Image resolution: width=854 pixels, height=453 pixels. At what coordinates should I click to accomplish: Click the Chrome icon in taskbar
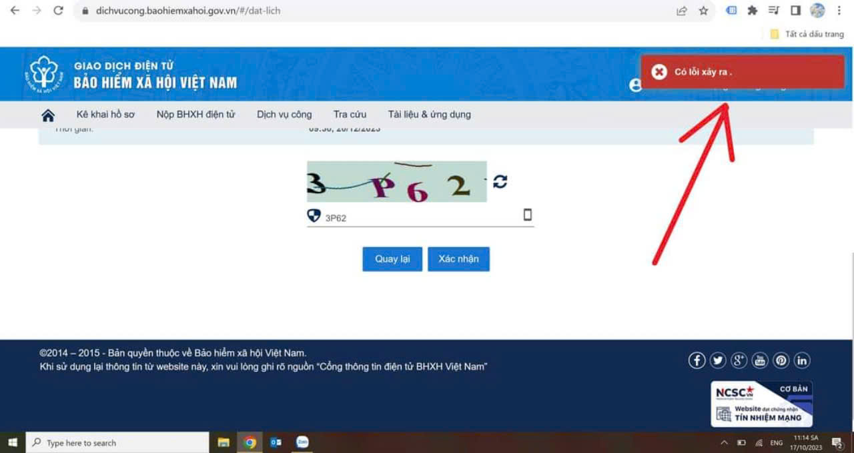[x=250, y=442]
